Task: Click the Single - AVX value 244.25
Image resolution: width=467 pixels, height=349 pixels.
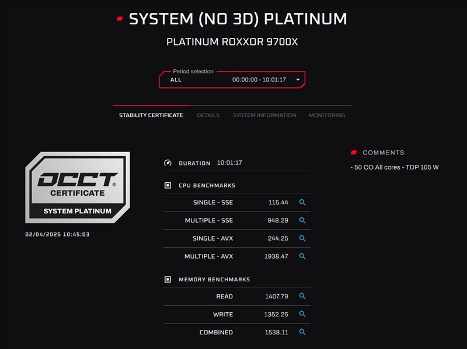Action: click(x=278, y=238)
